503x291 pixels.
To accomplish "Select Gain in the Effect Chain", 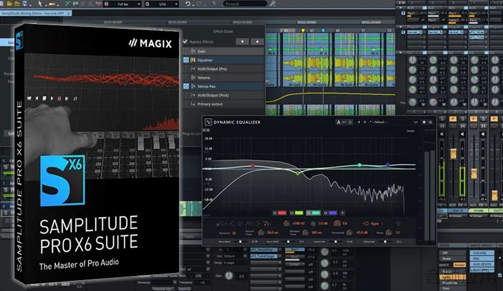I will 224,51.
